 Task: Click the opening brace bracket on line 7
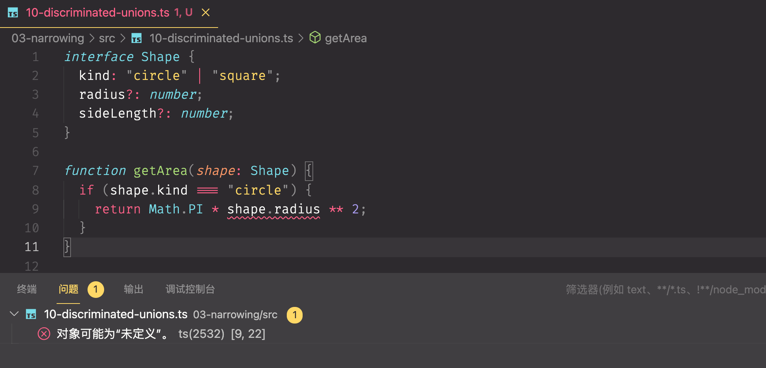point(309,171)
